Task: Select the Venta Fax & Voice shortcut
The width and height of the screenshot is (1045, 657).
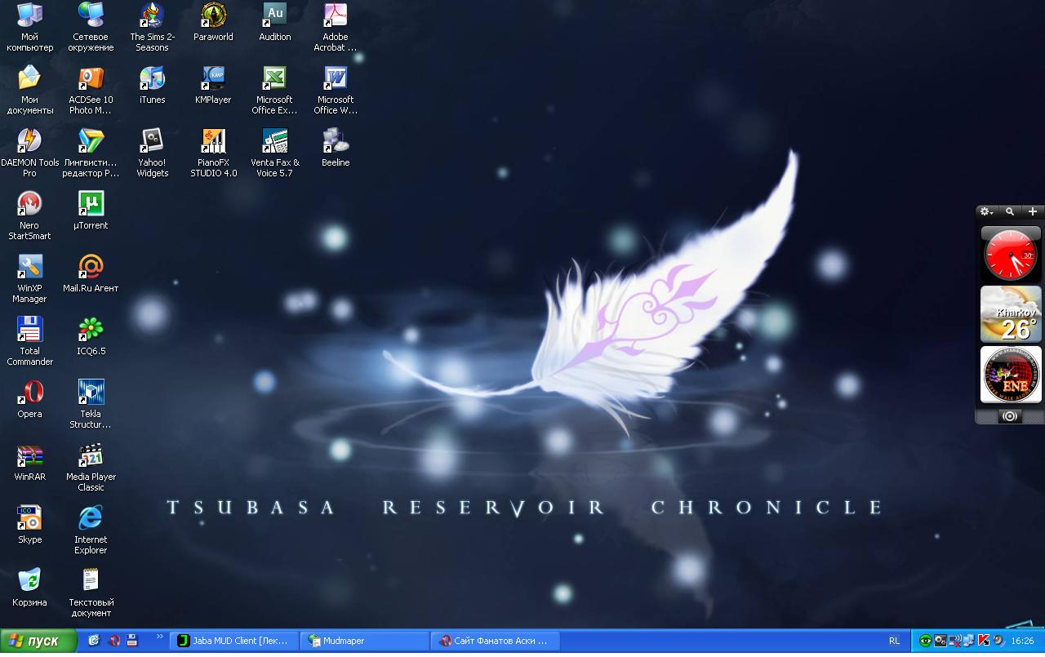Action: click(x=274, y=153)
